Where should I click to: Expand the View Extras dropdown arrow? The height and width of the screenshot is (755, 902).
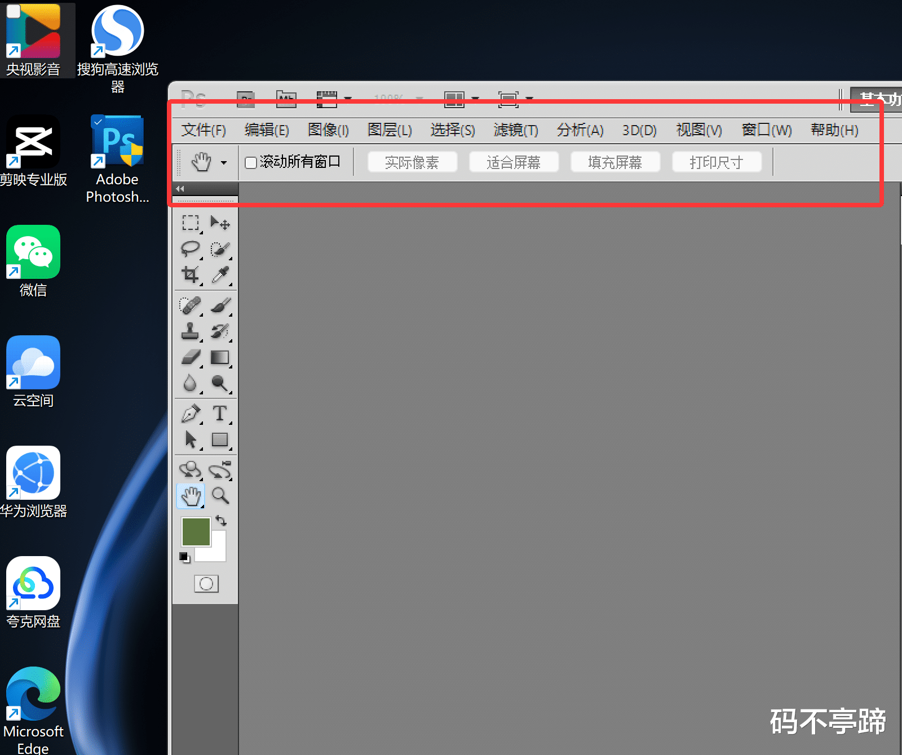pyautogui.click(x=348, y=100)
